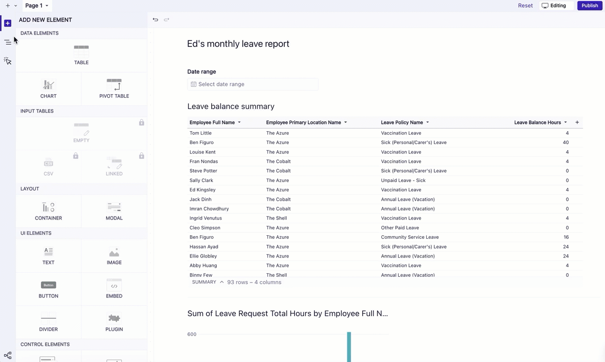The image size is (605, 362).
Task: Click the Cleo Simpson name cell
Action: click(x=205, y=228)
